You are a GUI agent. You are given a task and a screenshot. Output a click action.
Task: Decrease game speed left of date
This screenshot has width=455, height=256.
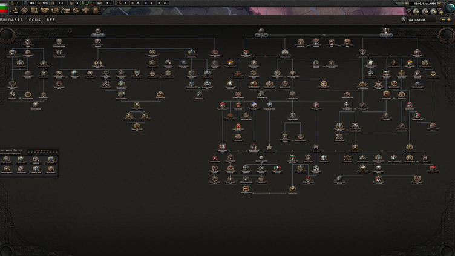pos(407,4)
